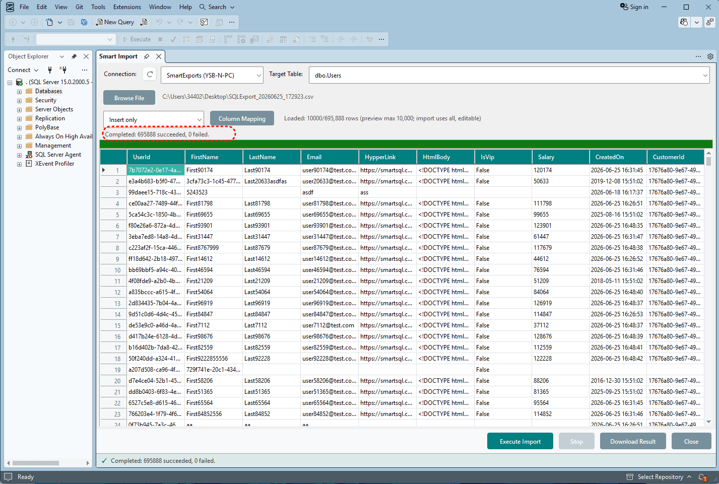Collapse the SQL Server root node
This screenshot has width=719, height=484.
(10, 83)
